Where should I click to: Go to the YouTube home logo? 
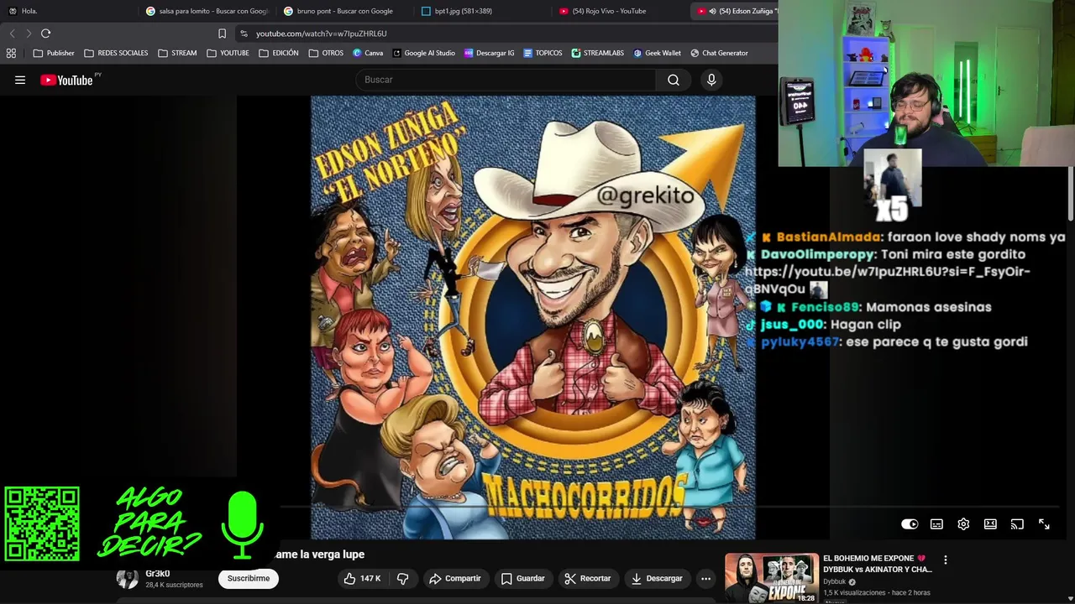pyautogui.click(x=66, y=80)
